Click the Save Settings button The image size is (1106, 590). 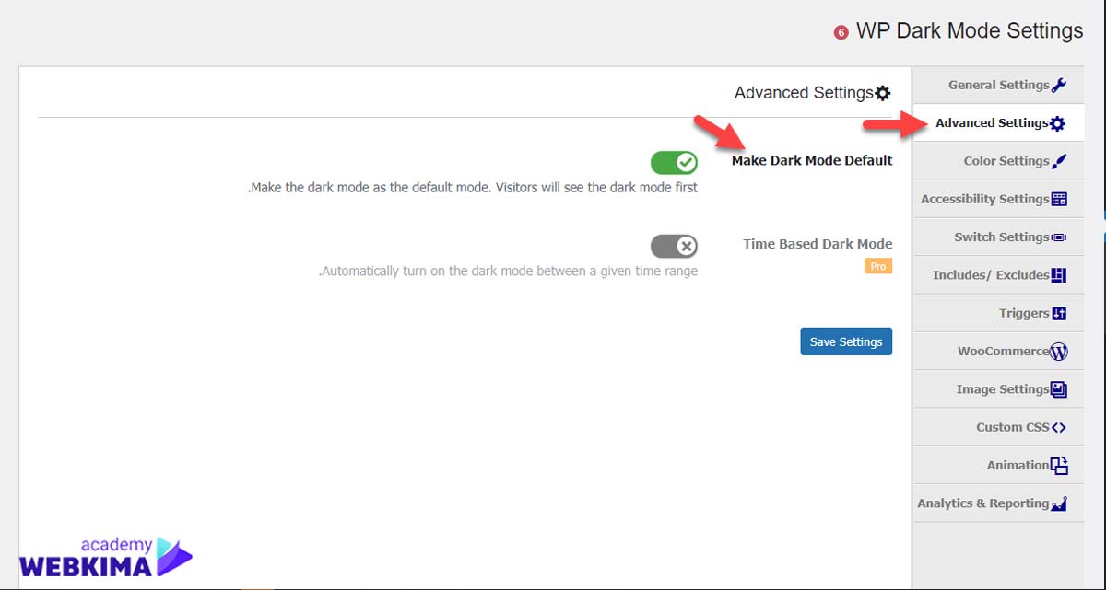846,341
